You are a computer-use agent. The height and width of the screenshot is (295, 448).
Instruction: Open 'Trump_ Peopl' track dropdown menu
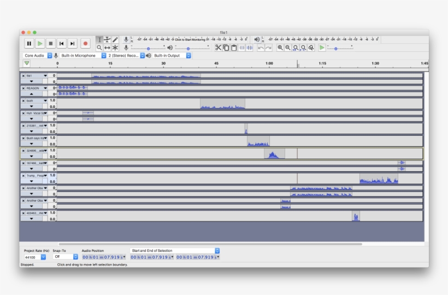tap(37, 176)
